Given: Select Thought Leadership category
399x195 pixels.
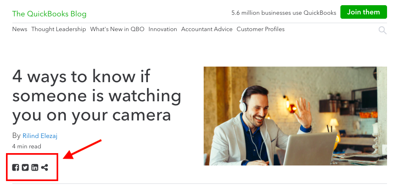Looking at the screenshot, I should tap(59, 29).
